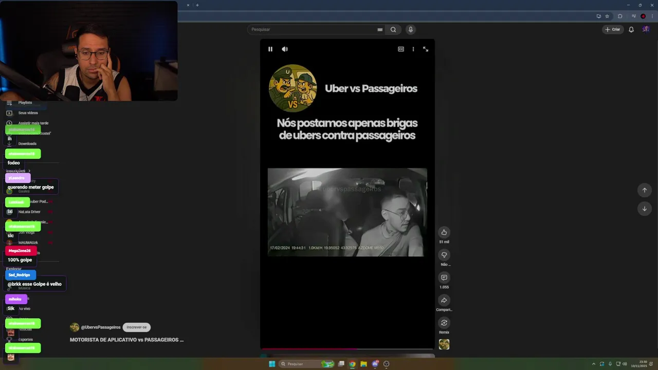
Task: Bookmark this page with the star
Action: coord(607,16)
